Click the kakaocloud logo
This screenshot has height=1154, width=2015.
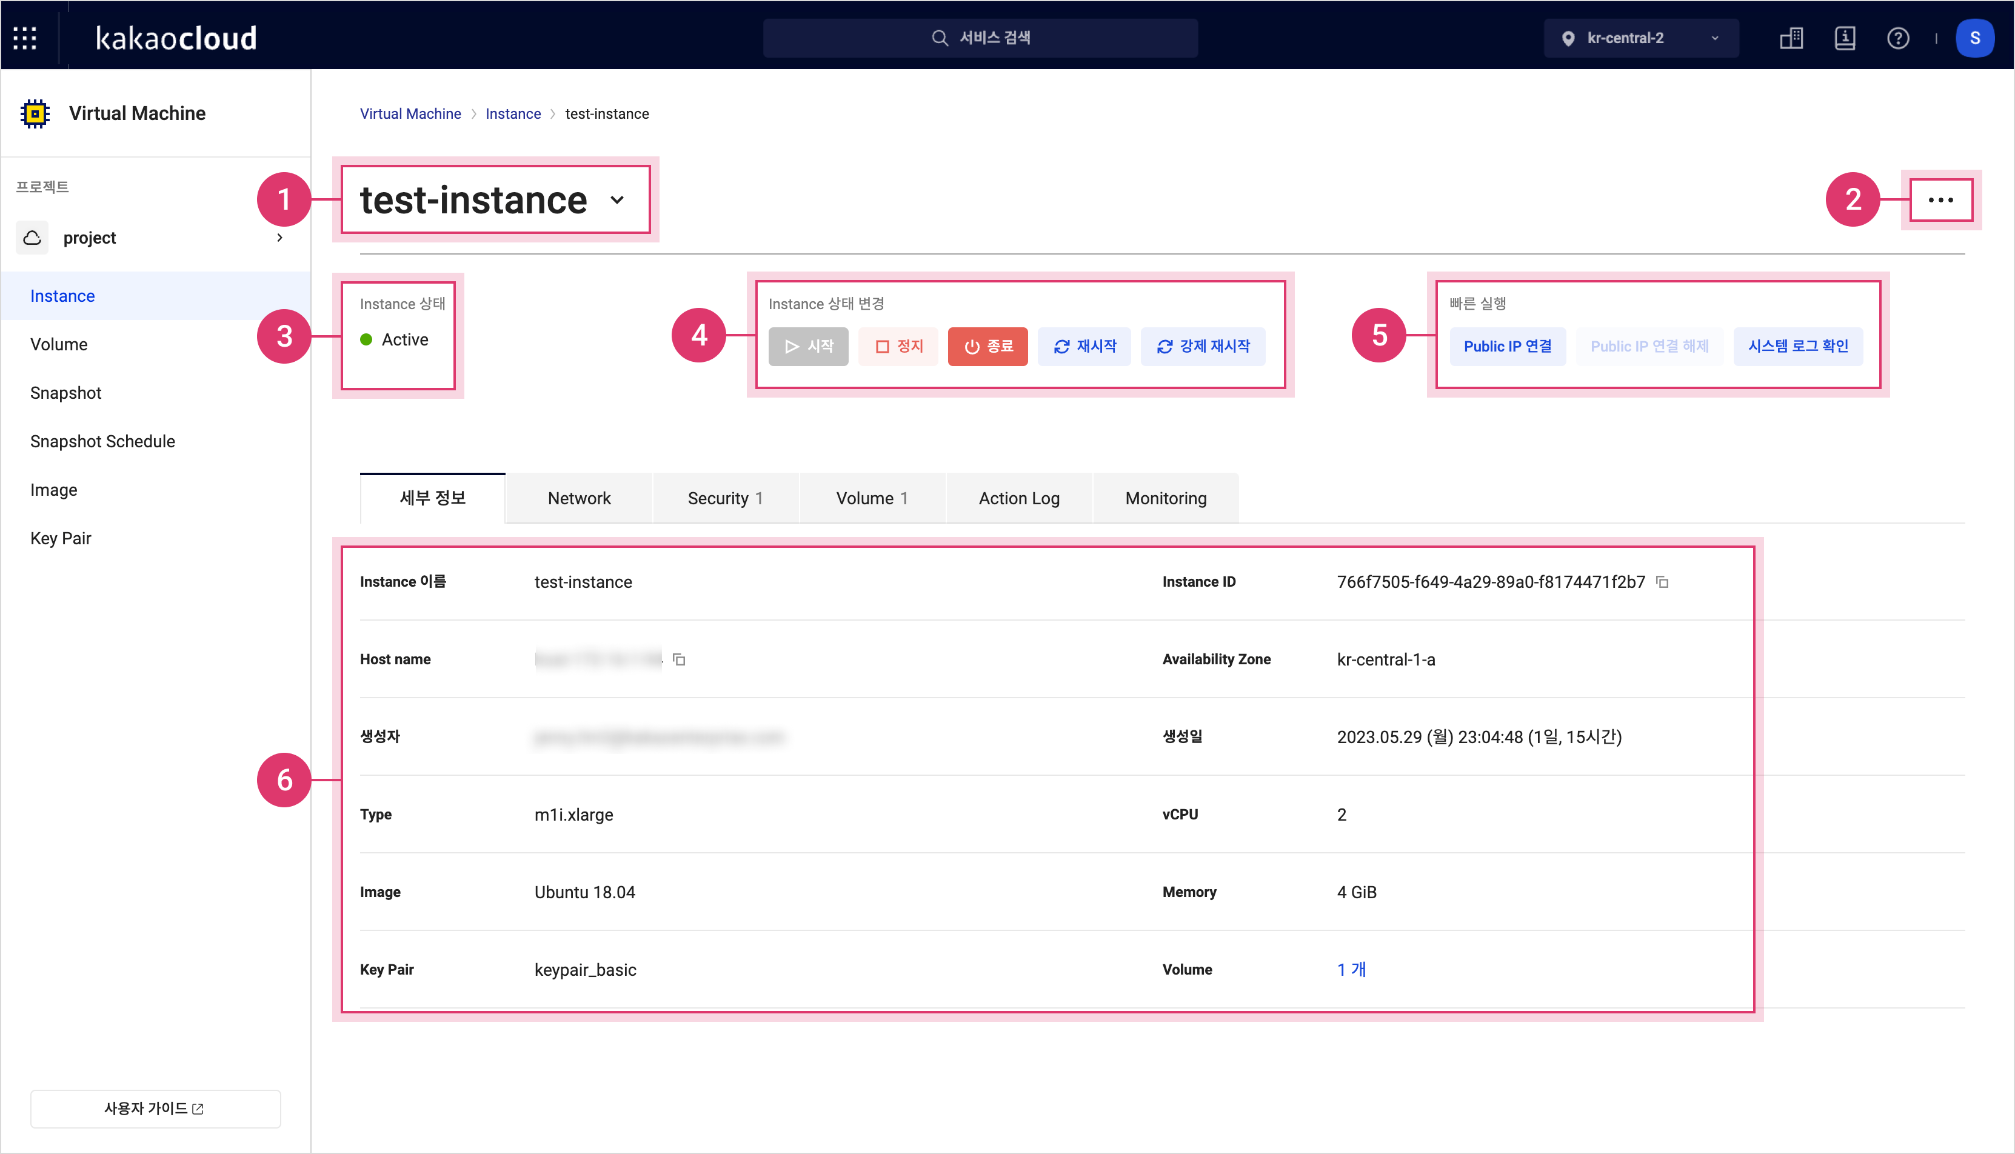pyautogui.click(x=176, y=38)
